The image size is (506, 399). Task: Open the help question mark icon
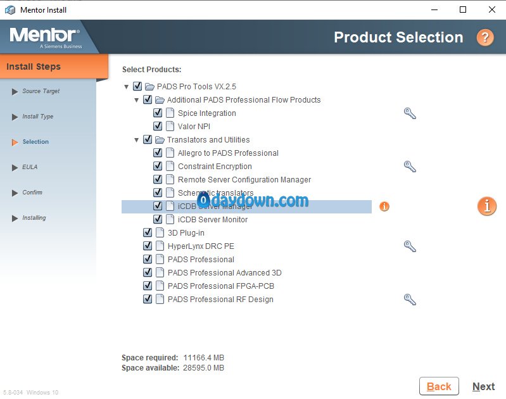pos(485,37)
